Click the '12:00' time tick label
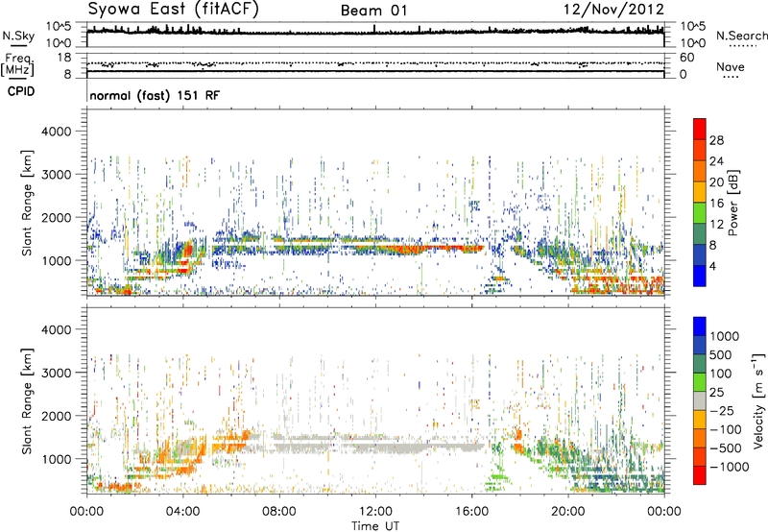 375,512
